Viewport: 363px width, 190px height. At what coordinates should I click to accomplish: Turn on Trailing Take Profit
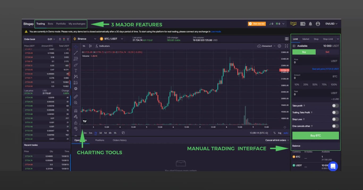(335, 112)
